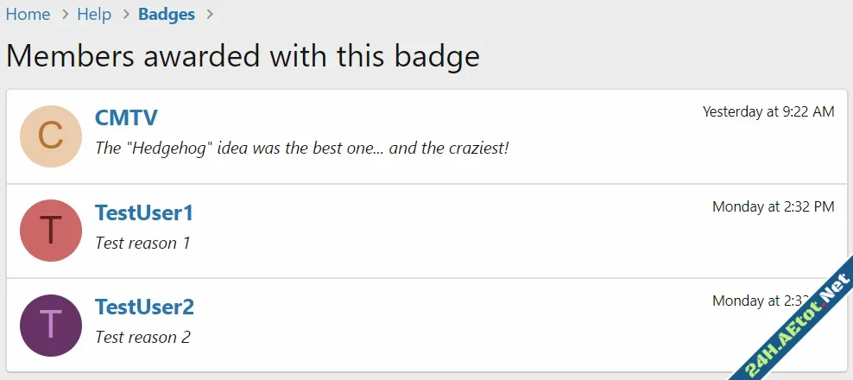Click CMTV's round avatar with letter C
This screenshot has height=380, width=853.
(51, 136)
